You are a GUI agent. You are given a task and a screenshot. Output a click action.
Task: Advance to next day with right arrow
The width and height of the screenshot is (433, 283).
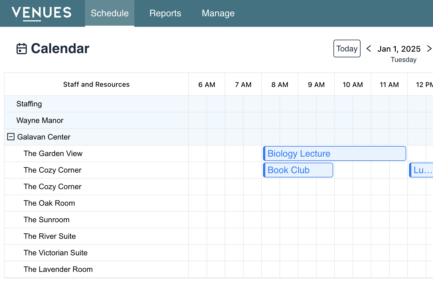(x=429, y=48)
